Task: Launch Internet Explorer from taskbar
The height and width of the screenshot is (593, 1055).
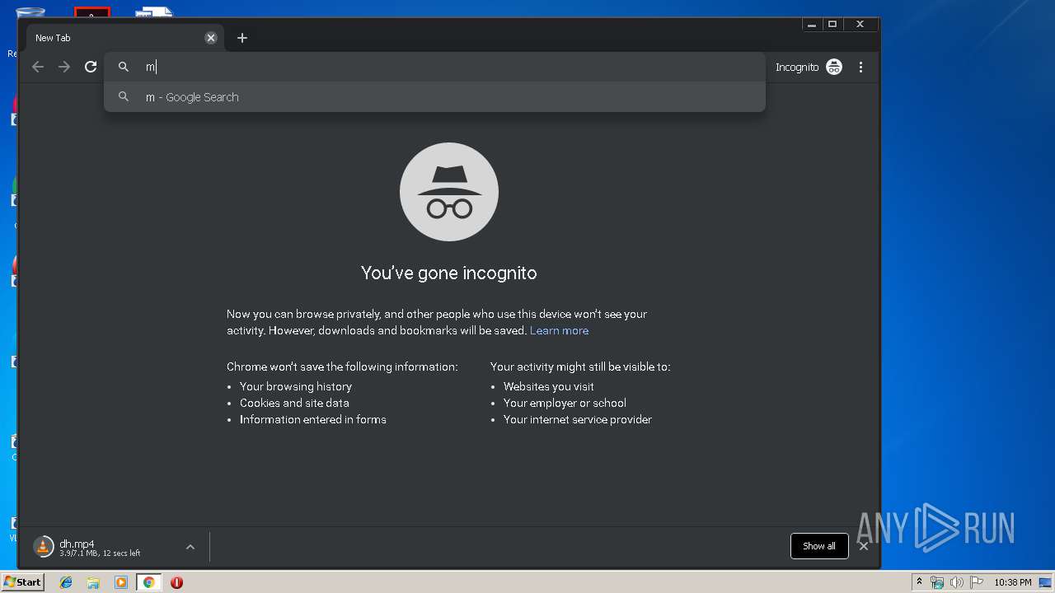Action: pos(66,582)
